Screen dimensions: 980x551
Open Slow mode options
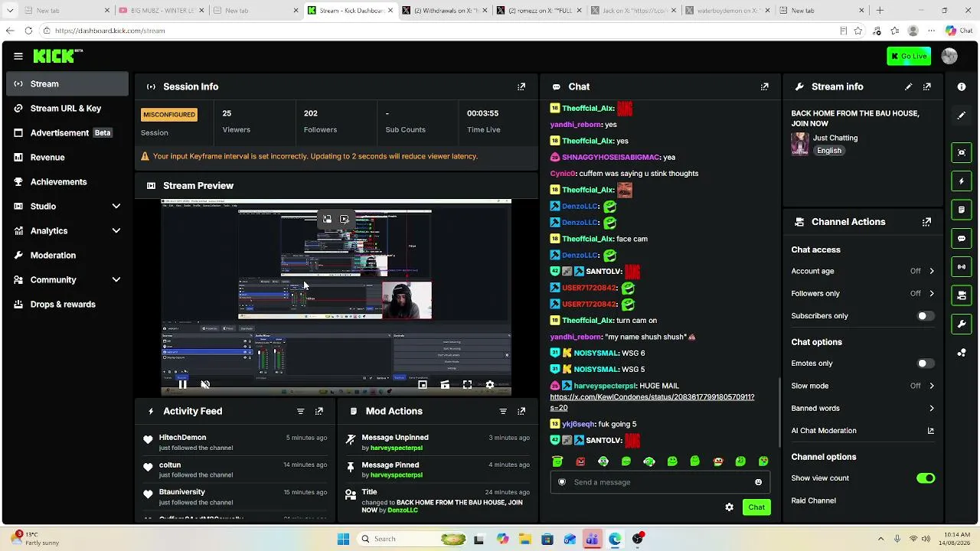863,386
